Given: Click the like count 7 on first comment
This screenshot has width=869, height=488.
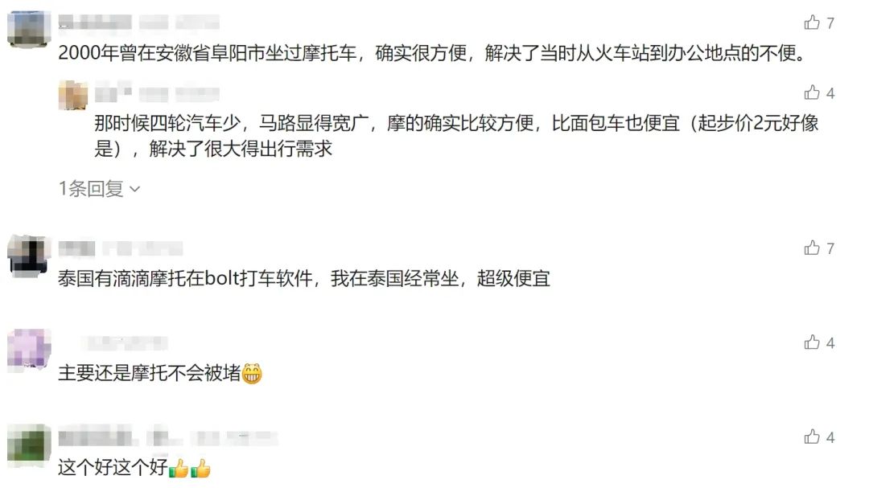Looking at the screenshot, I should coord(830,23).
